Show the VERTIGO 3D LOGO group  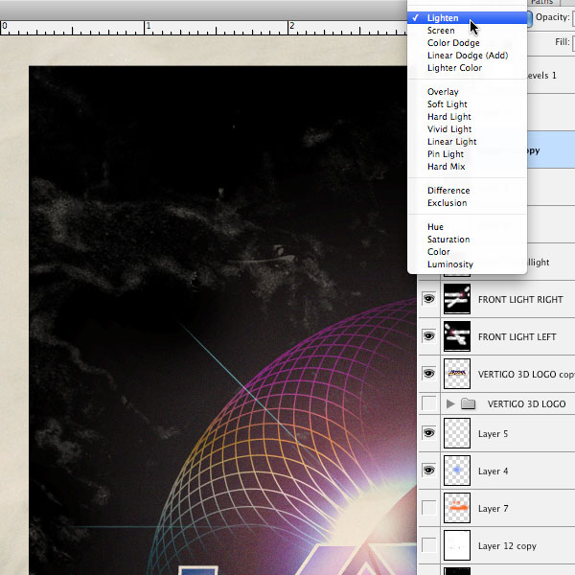428,404
